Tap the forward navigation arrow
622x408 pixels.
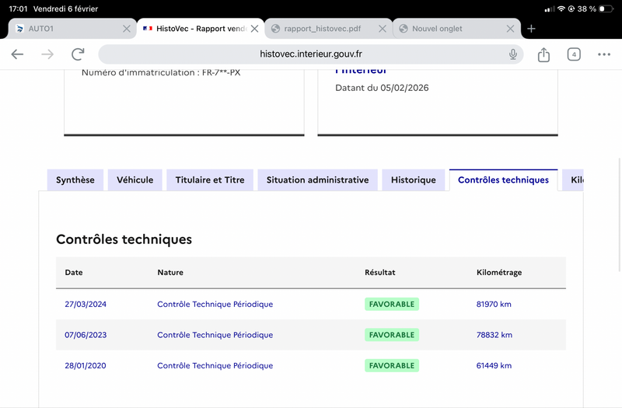[x=47, y=54]
